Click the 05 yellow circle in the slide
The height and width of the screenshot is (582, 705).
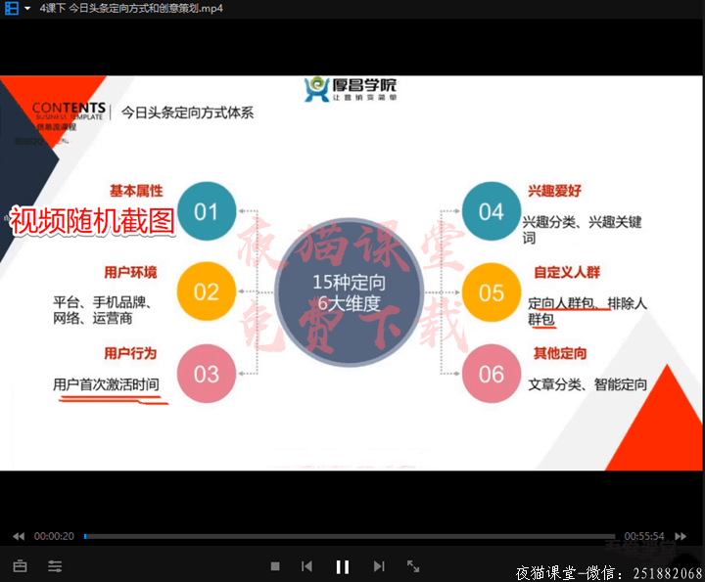(x=492, y=292)
